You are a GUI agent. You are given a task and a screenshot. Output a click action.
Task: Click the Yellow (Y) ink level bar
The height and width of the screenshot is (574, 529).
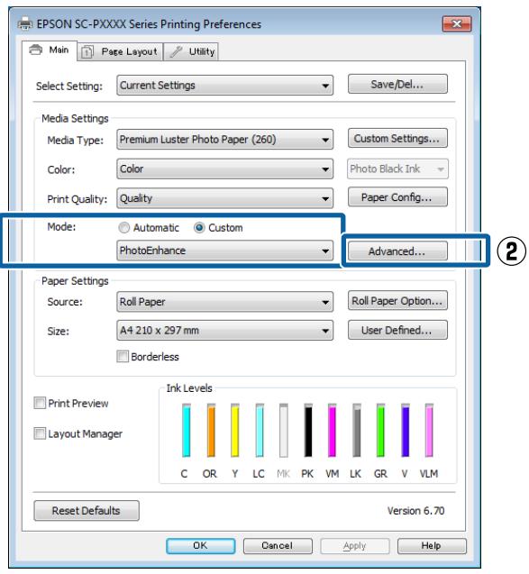235,430
